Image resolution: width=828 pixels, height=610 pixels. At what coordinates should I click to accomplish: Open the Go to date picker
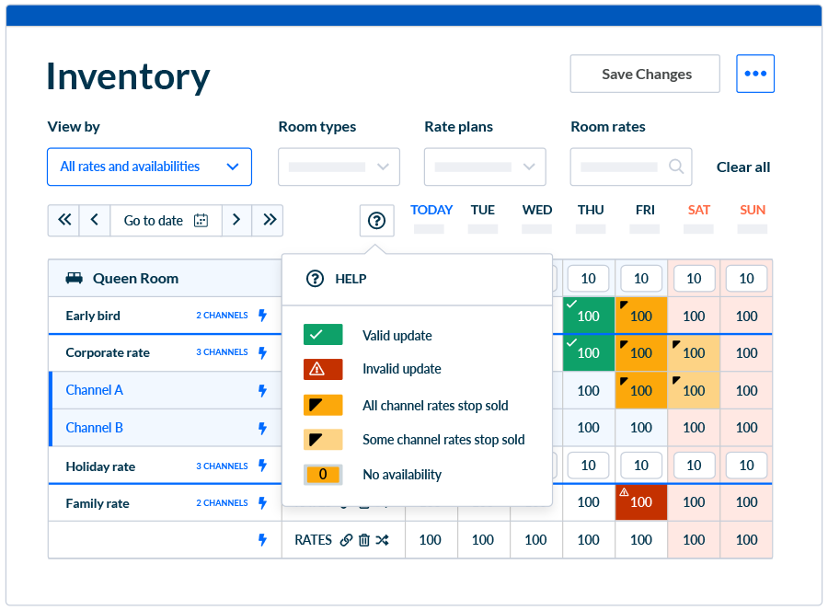pos(166,221)
